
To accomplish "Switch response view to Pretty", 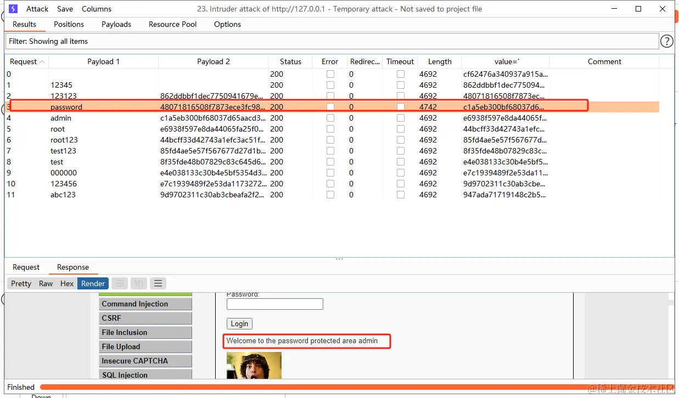I will pyautogui.click(x=21, y=283).
